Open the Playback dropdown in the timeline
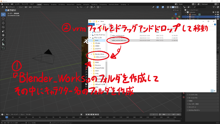This screenshot has width=220, height=124. tap(8, 114)
